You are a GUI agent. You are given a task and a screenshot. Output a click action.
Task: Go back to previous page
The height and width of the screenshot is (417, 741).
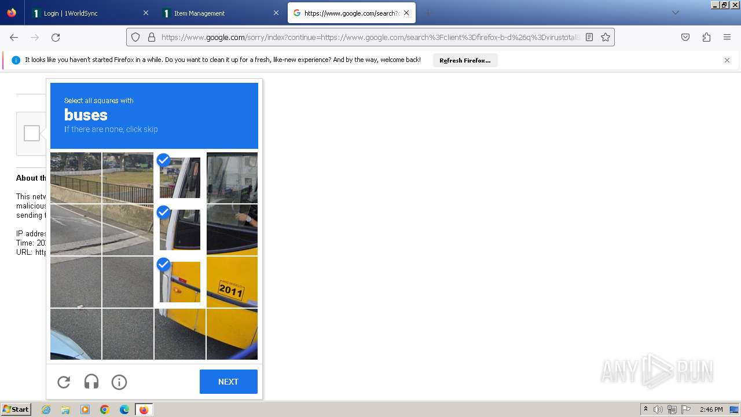[14, 37]
